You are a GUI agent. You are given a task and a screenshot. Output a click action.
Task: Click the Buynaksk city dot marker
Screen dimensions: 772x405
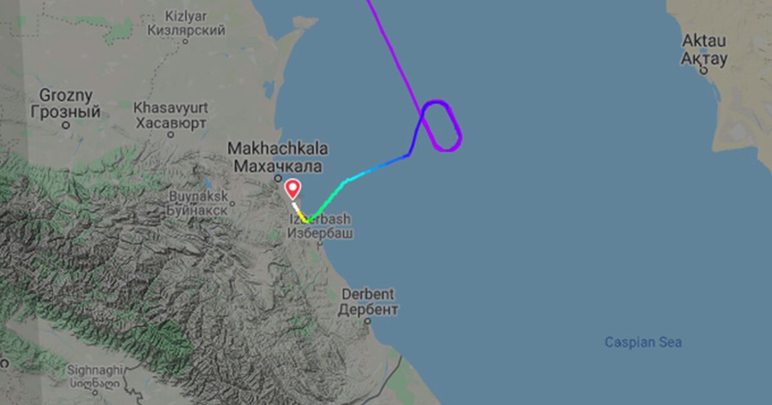coord(232,204)
